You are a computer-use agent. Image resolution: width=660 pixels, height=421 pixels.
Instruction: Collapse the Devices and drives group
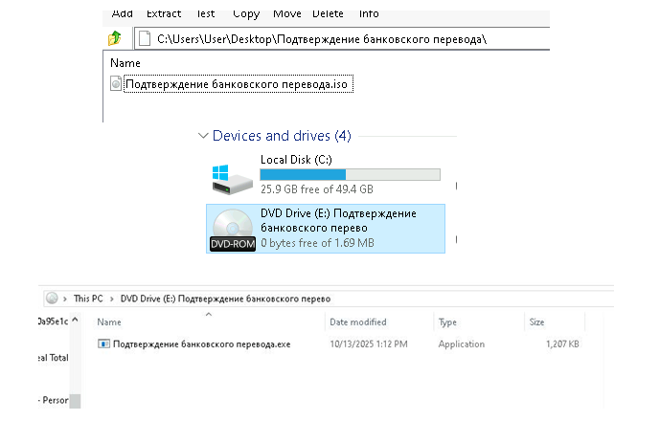point(203,136)
